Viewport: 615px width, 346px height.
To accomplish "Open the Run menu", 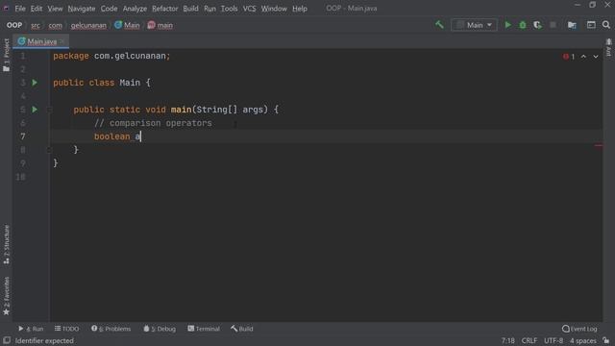I will [209, 9].
